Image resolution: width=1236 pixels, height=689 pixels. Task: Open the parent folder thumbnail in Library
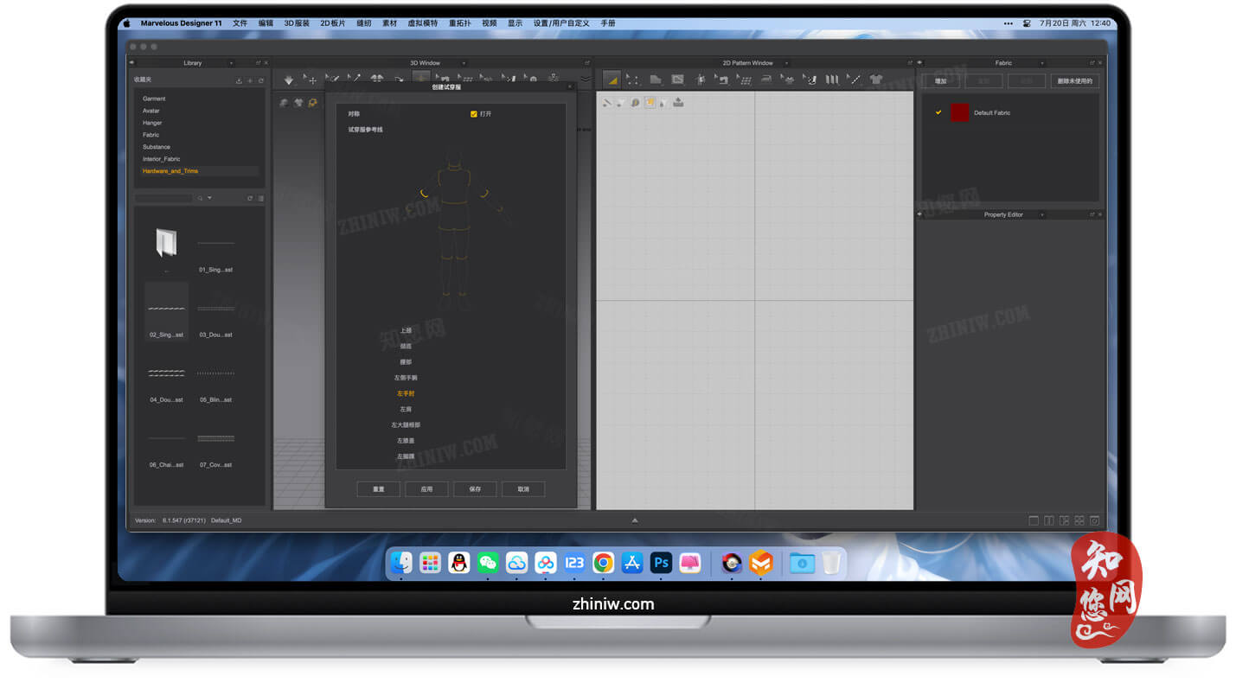(166, 243)
